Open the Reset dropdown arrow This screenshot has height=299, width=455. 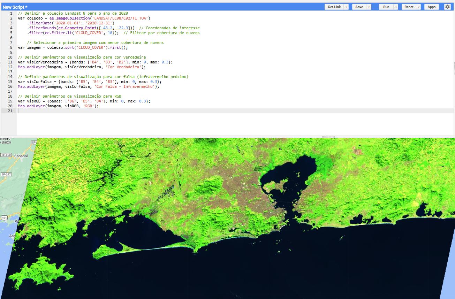coord(418,7)
